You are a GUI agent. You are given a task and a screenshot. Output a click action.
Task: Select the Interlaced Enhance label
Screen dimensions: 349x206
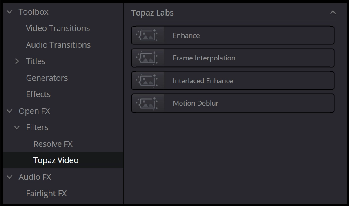point(203,81)
